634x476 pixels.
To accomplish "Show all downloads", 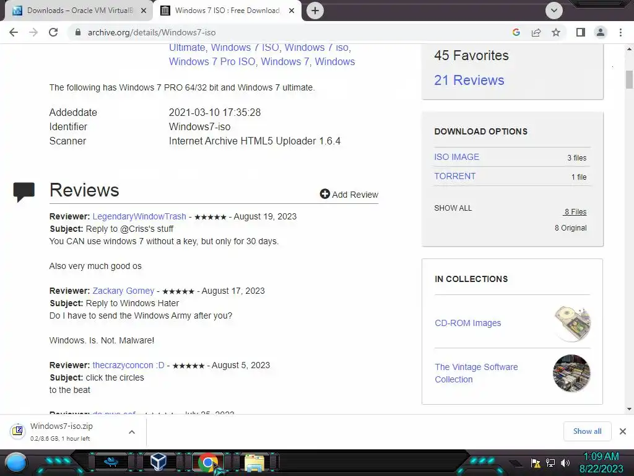I will pyautogui.click(x=587, y=431).
